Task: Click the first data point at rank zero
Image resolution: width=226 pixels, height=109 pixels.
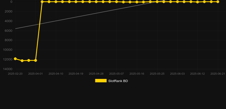Action: pos(42,2)
